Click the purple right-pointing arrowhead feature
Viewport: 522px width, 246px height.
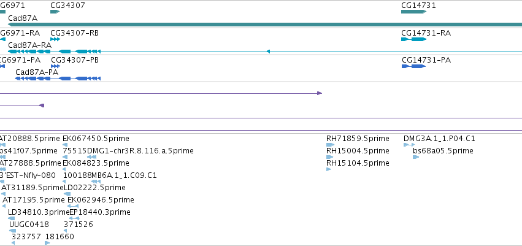tap(320, 93)
